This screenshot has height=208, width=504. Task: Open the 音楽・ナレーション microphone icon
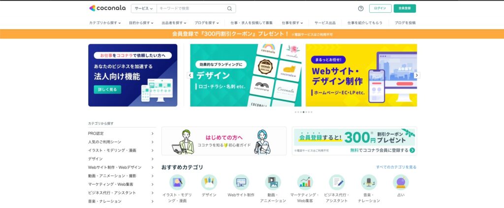369,182
